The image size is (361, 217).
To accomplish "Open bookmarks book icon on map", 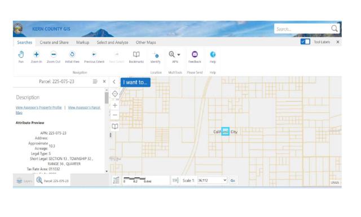I will pos(115,126).
